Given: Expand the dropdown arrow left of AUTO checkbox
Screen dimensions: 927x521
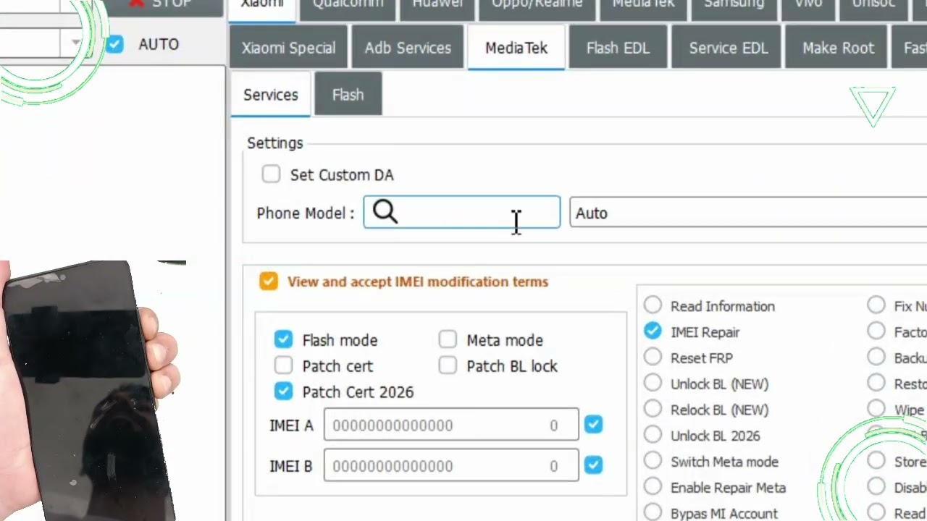Looking at the screenshot, I should pyautogui.click(x=76, y=43).
